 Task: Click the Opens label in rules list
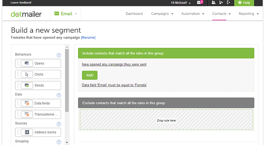coord(39,63)
